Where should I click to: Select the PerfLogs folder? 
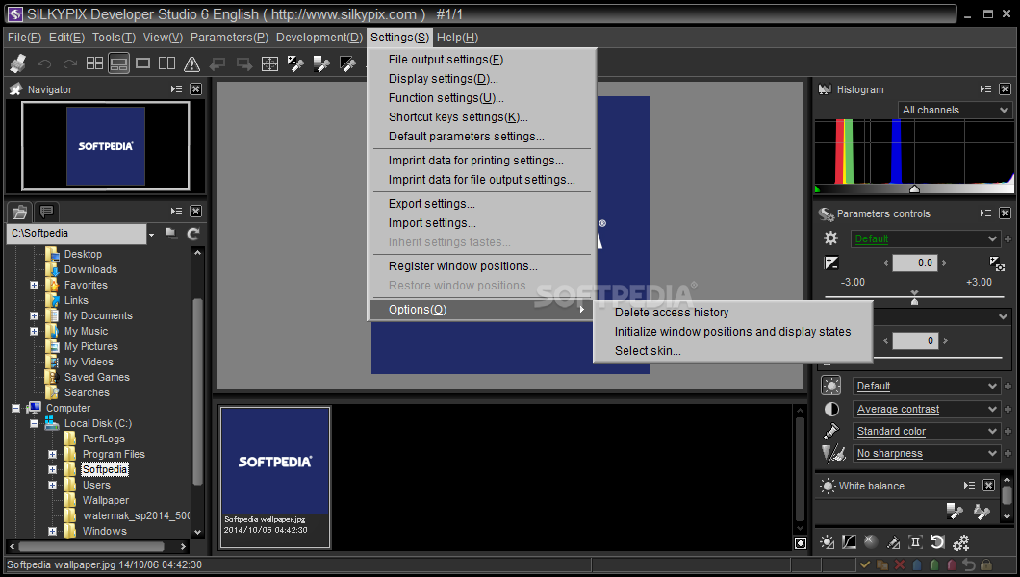pos(103,439)
